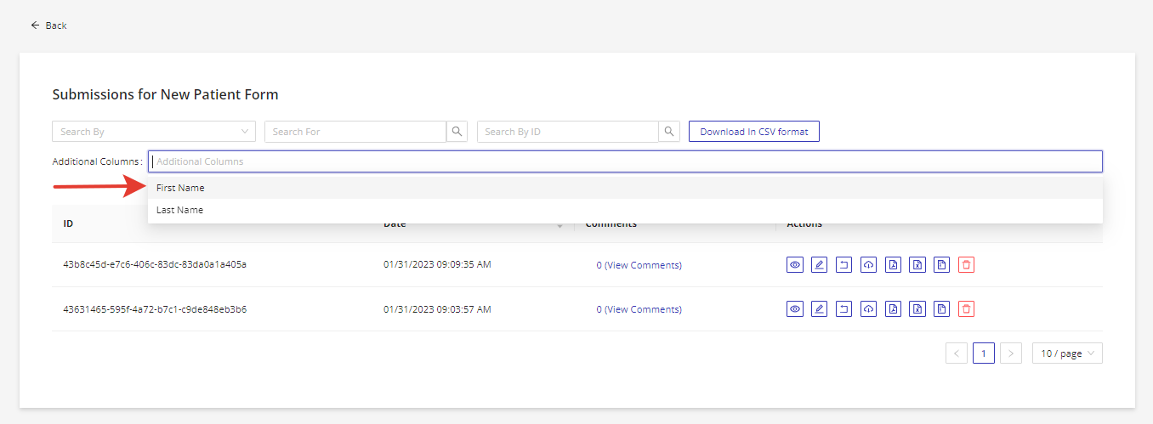This screenshot has width=1153, height=424.
Task: Export first submission with the PDF icon
Action: tap(893, 265)
